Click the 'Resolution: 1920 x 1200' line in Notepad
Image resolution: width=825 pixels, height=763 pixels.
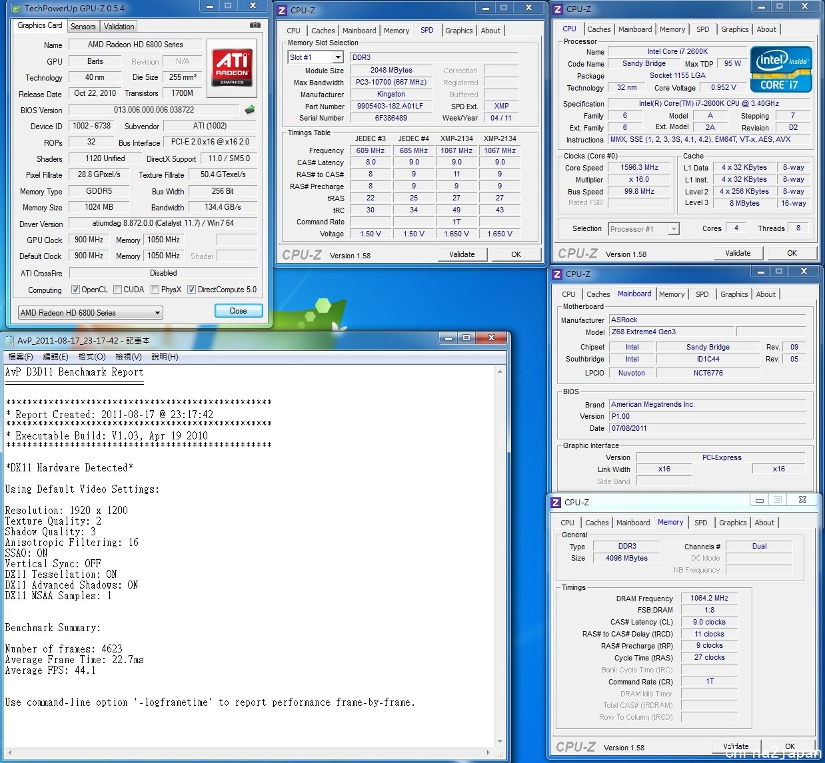click(66, 511)
